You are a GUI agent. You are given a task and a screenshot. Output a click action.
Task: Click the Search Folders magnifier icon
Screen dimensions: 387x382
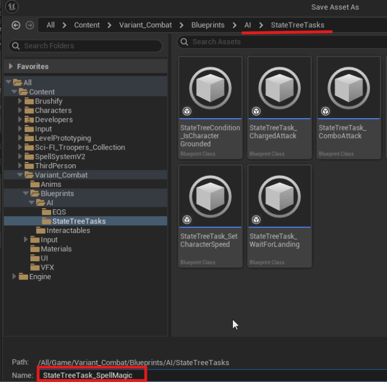(x=16, y=46)
